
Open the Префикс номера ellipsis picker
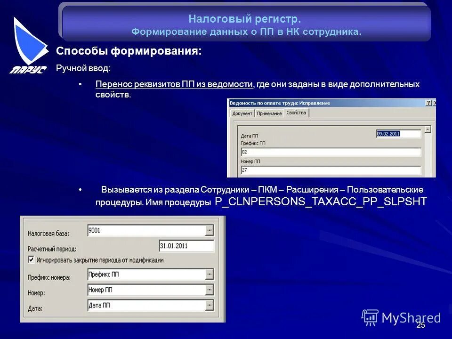point(210,273)
